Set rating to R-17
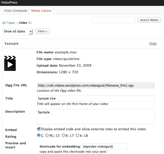The image size is (164, 154). click(x=63, y=136)
